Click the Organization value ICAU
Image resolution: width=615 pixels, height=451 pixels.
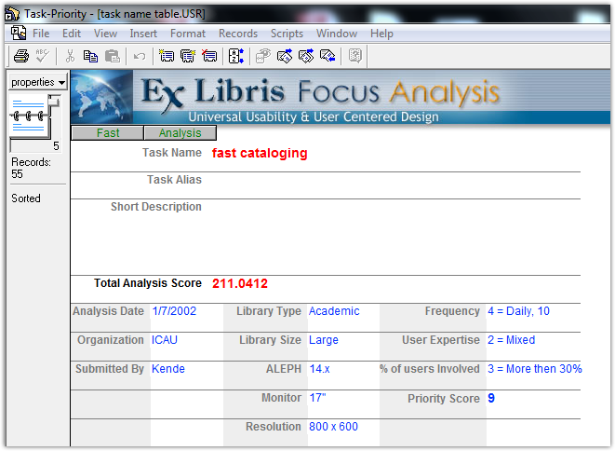(165, 340)
